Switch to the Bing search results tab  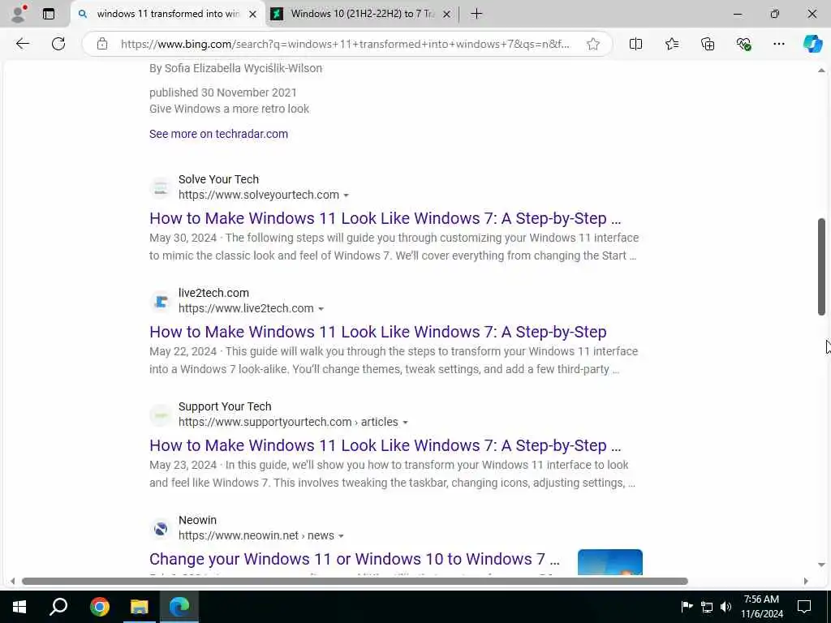tap(167, 14)
